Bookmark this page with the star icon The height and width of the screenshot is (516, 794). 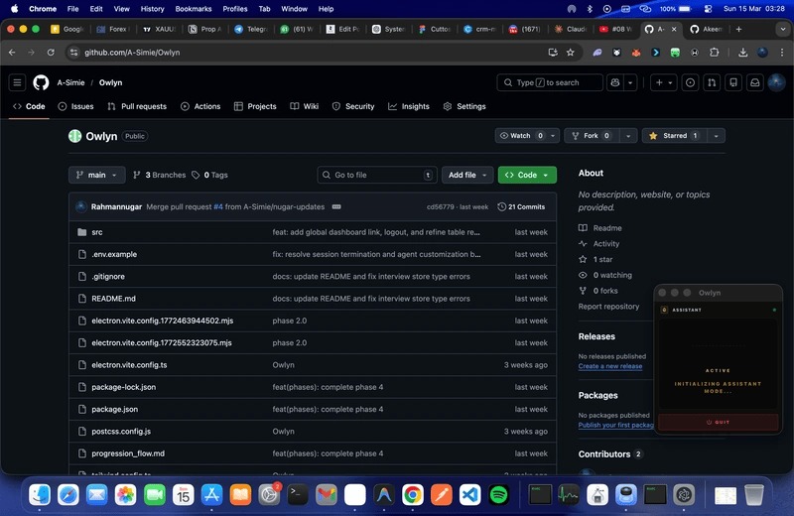(x=571, y=53)
